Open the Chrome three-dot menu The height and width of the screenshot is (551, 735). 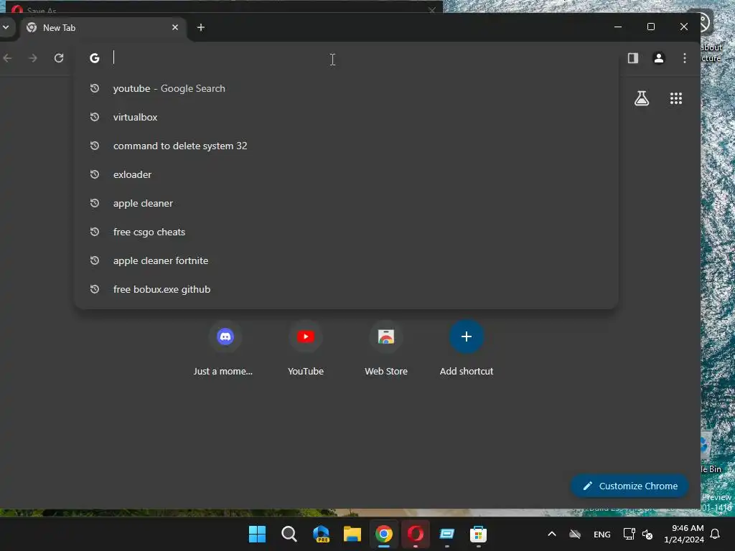[684, 58]
